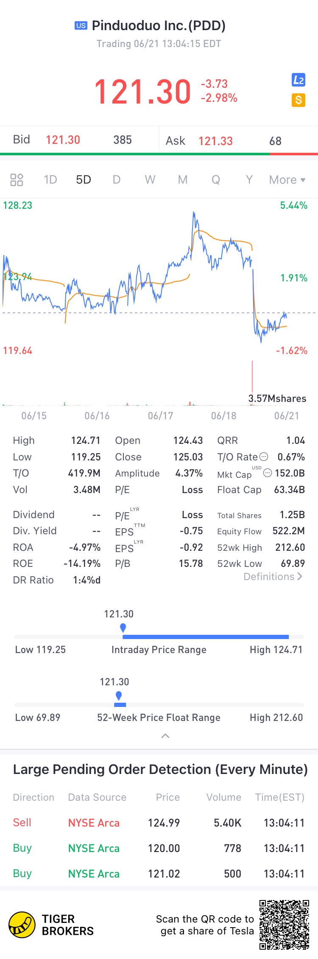Tap the US market flag badge
The height and width of the screenshot is (959, 318).
point(81,26)
